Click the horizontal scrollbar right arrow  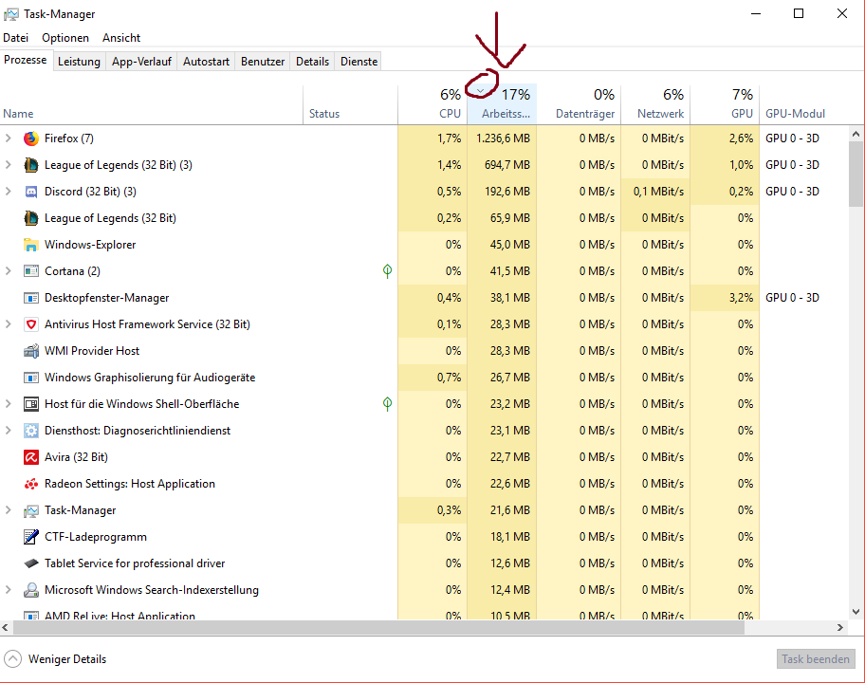pyautogui.click(x=840, y=627)
